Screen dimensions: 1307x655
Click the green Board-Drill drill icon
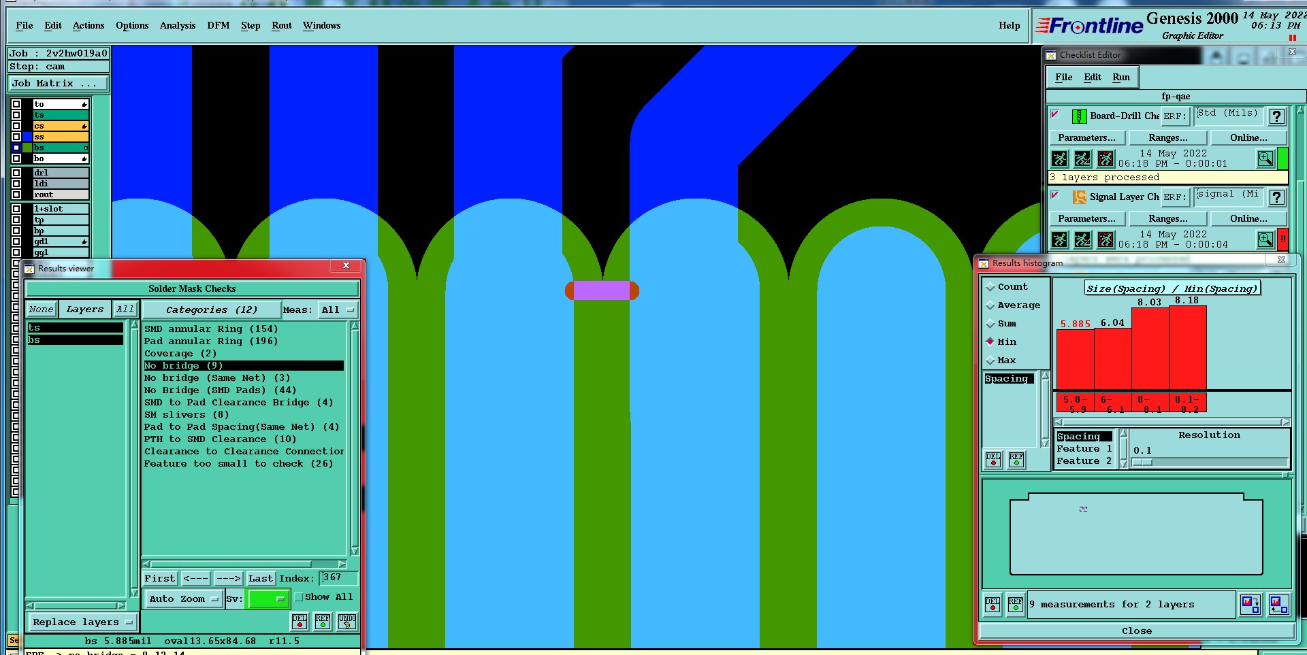point(1079,116)
